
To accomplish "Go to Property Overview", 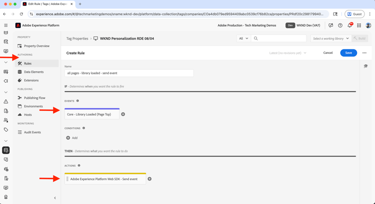I will [x=36, y=46].
